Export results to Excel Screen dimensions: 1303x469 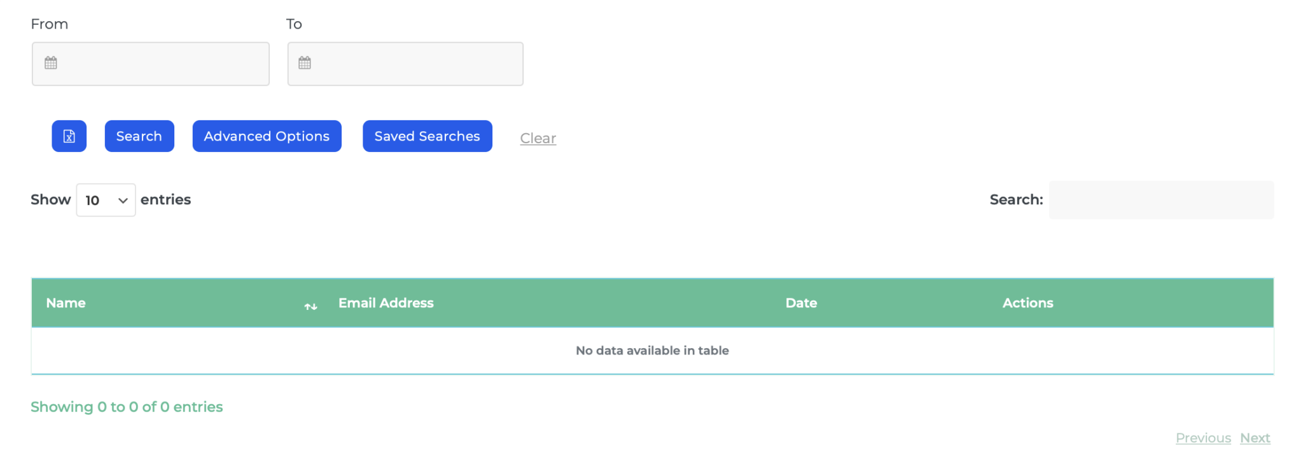(x=69, y=136)
